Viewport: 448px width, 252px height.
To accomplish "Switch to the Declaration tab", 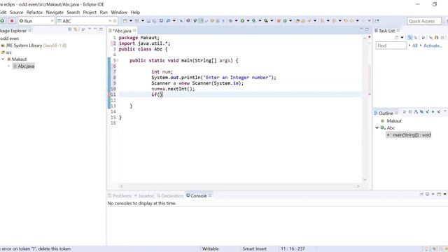I will click(170, 196).
